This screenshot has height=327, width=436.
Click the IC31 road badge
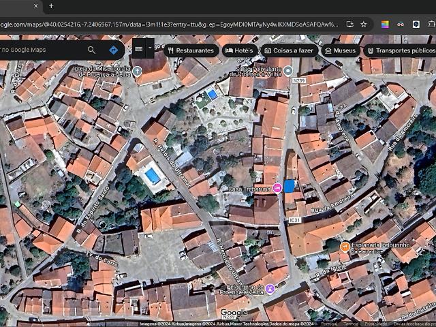295,220
